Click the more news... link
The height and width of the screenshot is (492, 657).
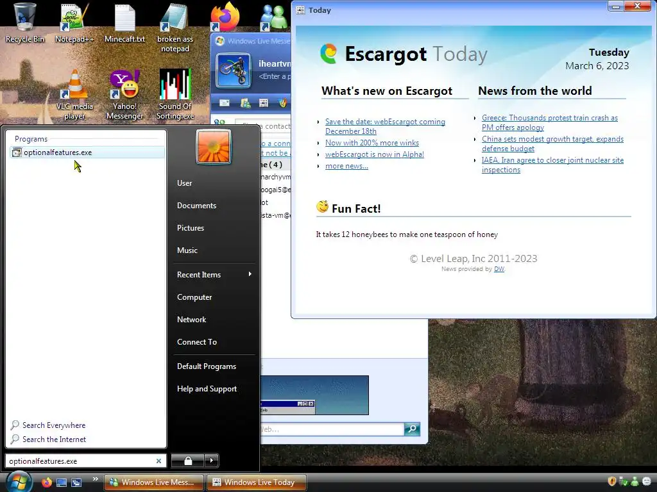pos(346,166)
